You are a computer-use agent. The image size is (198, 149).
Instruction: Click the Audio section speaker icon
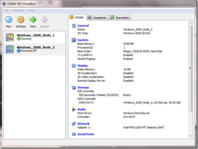click(74, 109)
